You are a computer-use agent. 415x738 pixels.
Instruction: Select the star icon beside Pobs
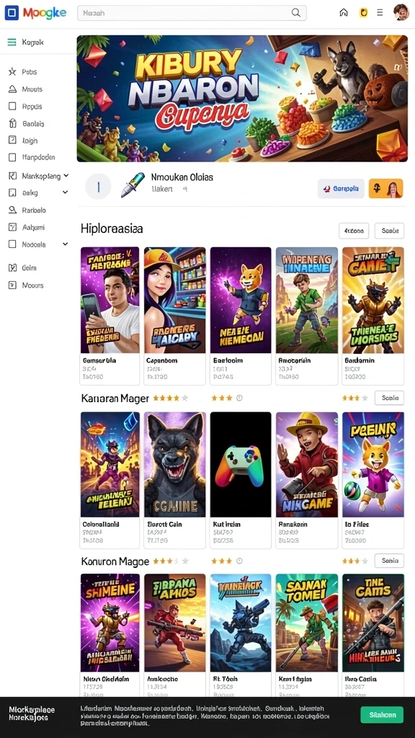click(x=13, y=72)
